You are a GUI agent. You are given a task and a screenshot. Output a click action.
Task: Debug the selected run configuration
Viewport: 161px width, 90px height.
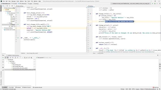pyautogui.click(x=155, y=3)
